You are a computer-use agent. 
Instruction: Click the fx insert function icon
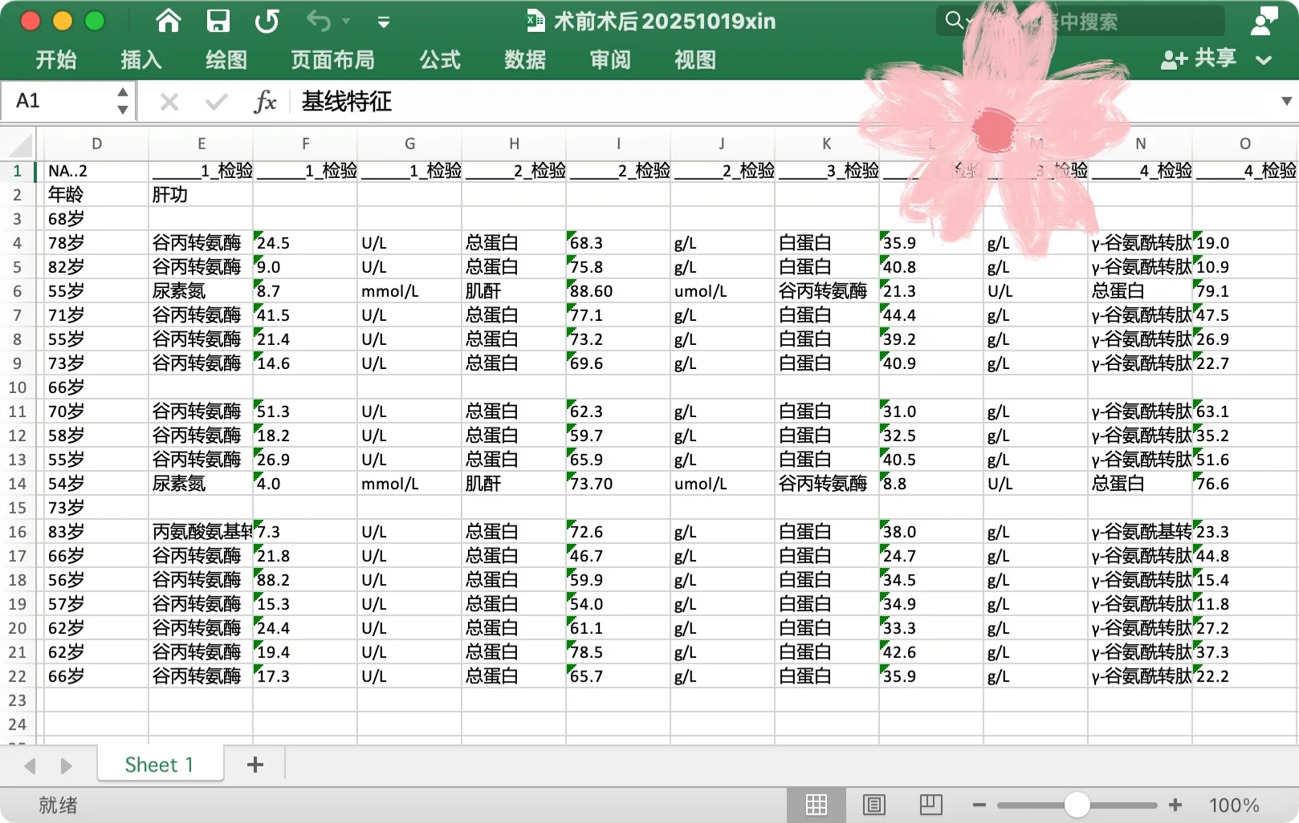[x=265, y=101]
